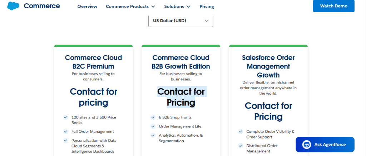Viewport: 366px width, 156px height.
Task: Click highlighted Contact for Pricing in B2B card
Action: point(181,97)
